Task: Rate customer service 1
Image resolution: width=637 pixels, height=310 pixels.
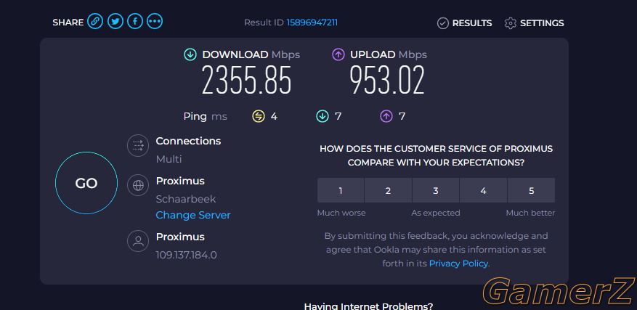Action: click(x=341, y=190)
